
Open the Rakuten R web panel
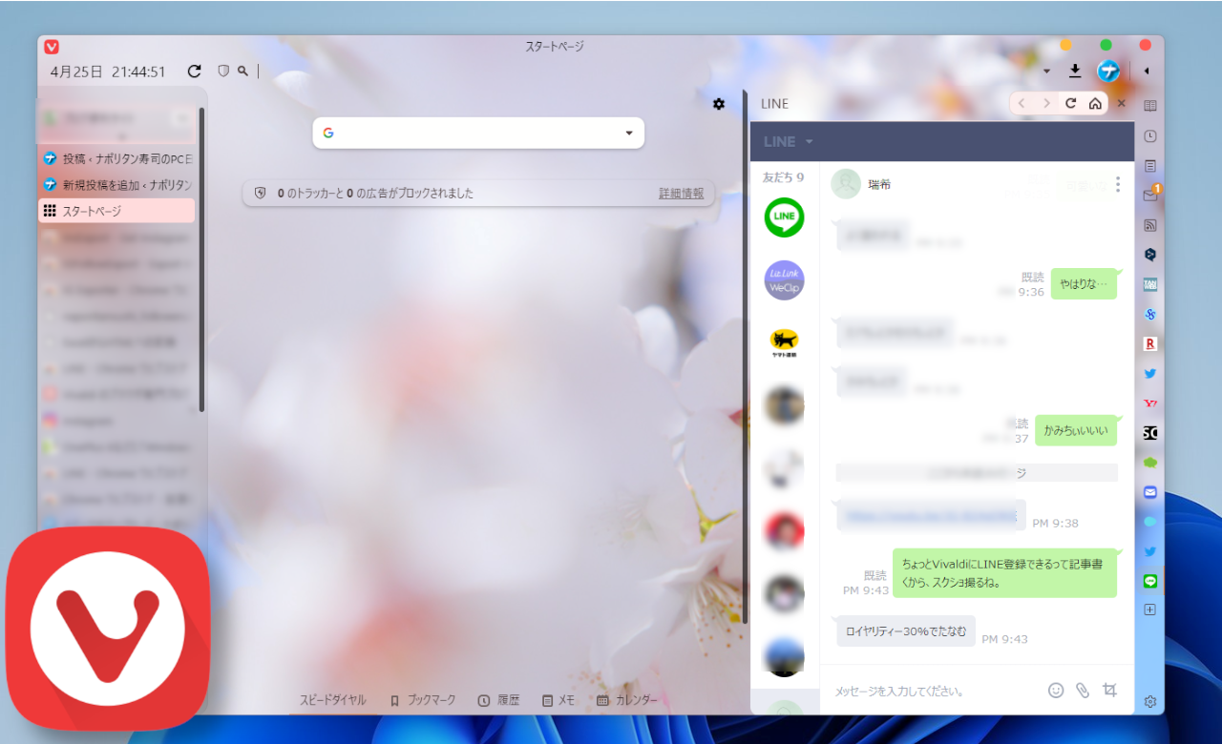(1150, 343)
